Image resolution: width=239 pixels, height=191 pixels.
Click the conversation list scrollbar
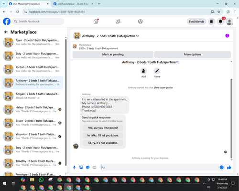(x=65, y=102)
